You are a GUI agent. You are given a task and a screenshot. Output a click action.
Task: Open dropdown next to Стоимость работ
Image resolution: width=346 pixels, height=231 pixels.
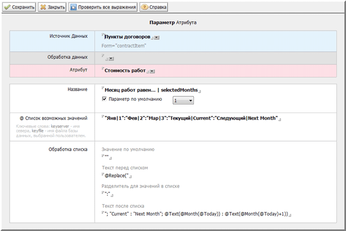click(x=152, y=71)
